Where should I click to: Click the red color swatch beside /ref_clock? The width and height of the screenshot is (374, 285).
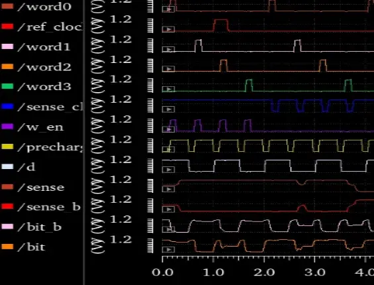[7, 27]
